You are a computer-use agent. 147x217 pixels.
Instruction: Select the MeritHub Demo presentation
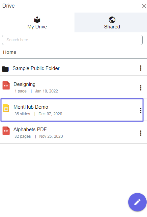pyautogui.click(x=72, y=110)
